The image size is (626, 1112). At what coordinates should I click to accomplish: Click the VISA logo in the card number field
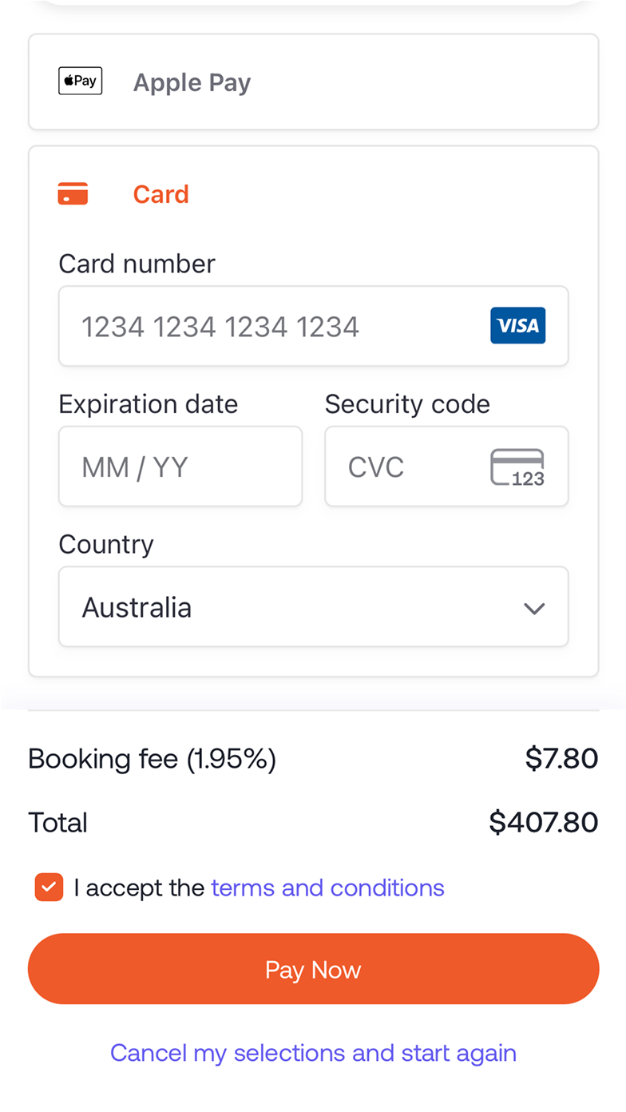[517, 326]
